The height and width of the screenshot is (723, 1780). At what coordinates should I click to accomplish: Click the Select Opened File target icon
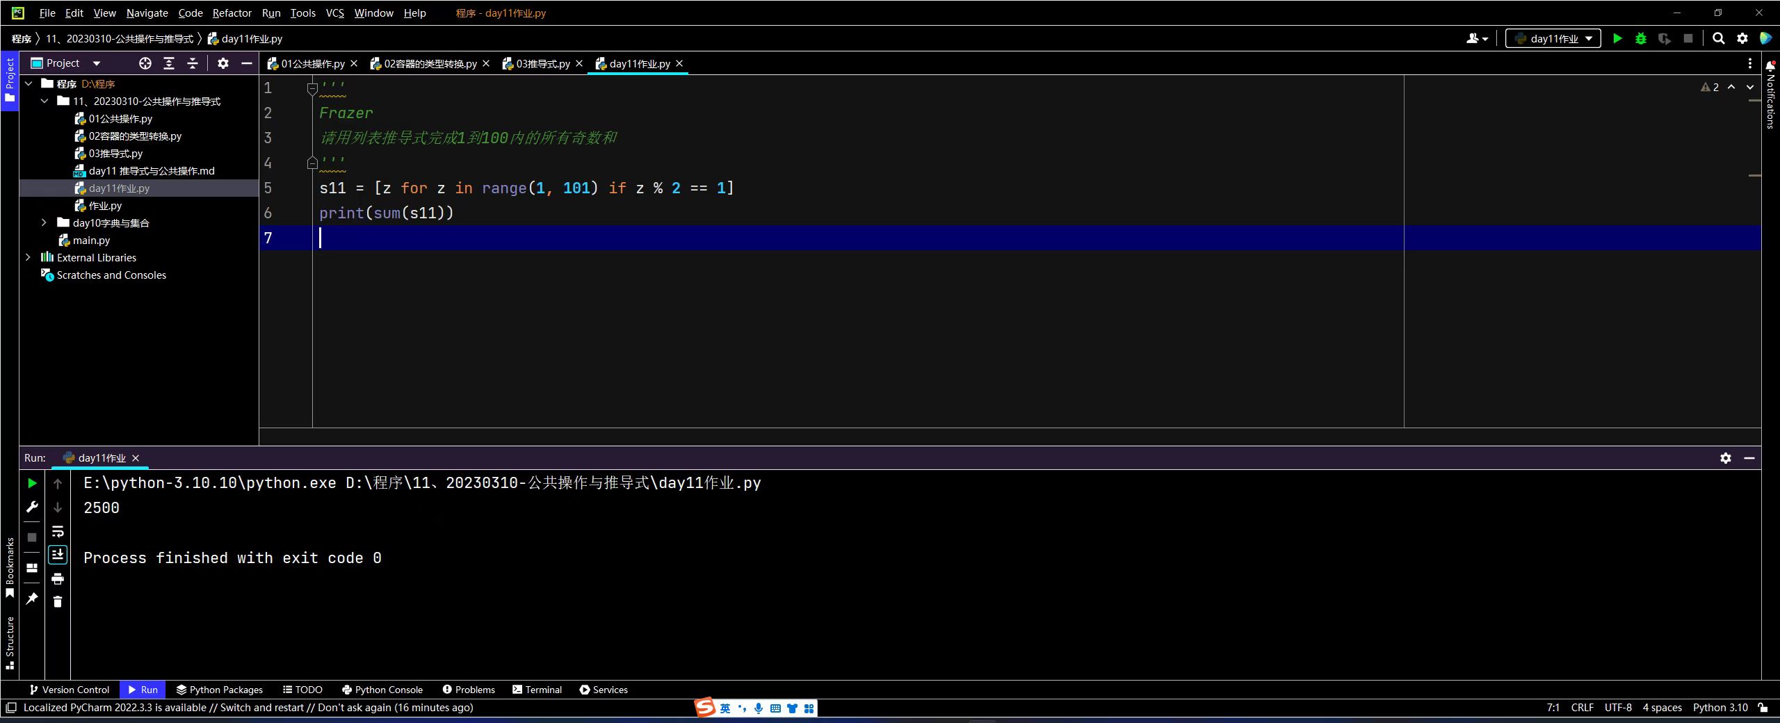pyautogui.click(x=145, y=63)
